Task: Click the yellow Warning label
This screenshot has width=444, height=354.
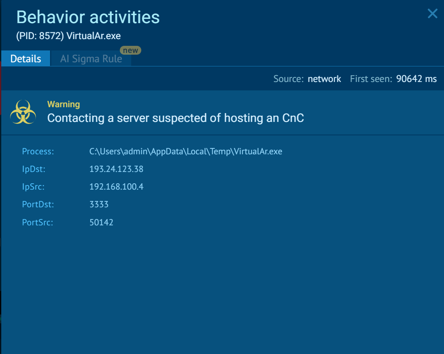Action: coord(63,104)
